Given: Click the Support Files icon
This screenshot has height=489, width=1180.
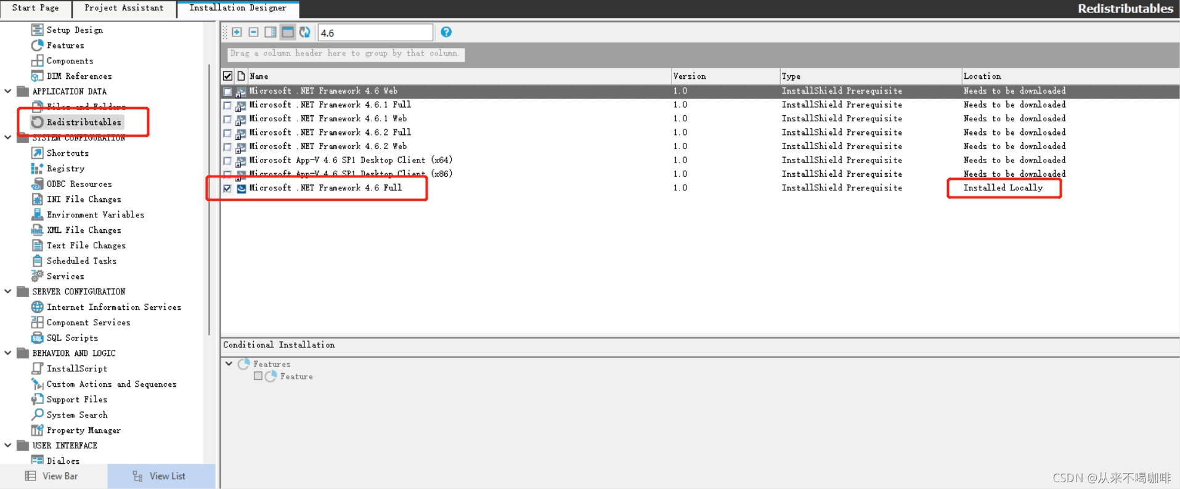Looking at the screenshot, I should coord(37,399).
